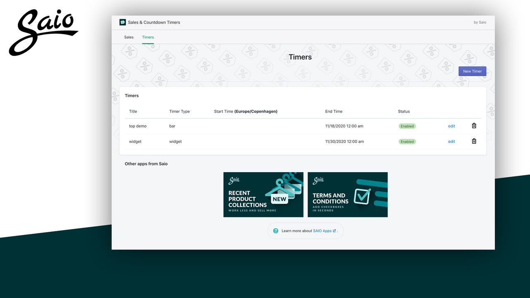
Task: Click the New Timer button
Action: 472,71
